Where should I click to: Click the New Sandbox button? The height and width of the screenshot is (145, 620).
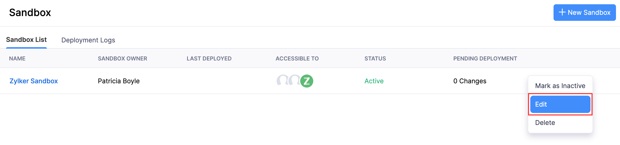[x=584, y=13]
